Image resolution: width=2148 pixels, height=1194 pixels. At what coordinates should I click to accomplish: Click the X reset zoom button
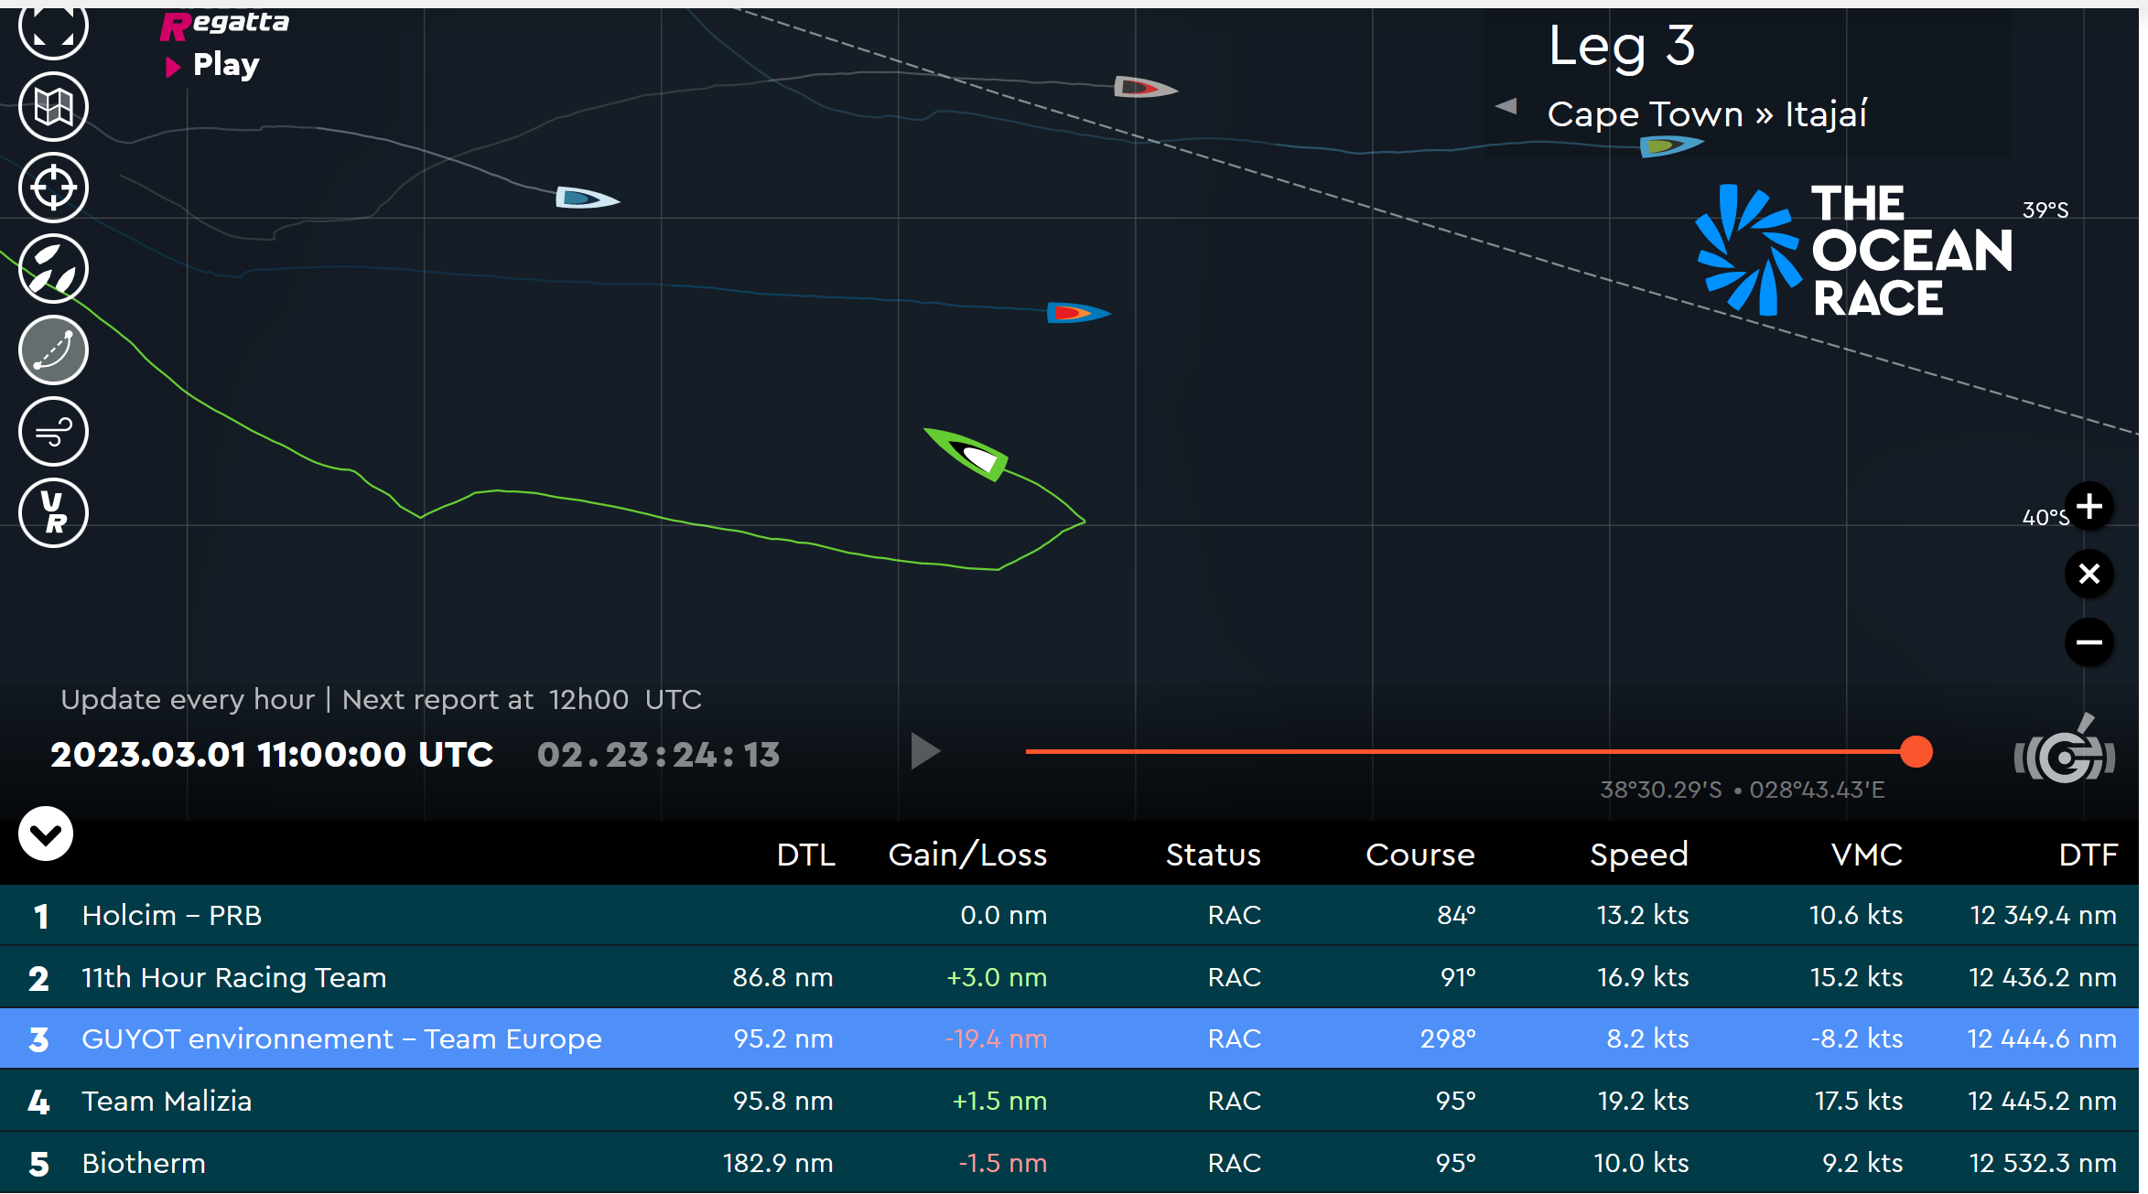2089,575
